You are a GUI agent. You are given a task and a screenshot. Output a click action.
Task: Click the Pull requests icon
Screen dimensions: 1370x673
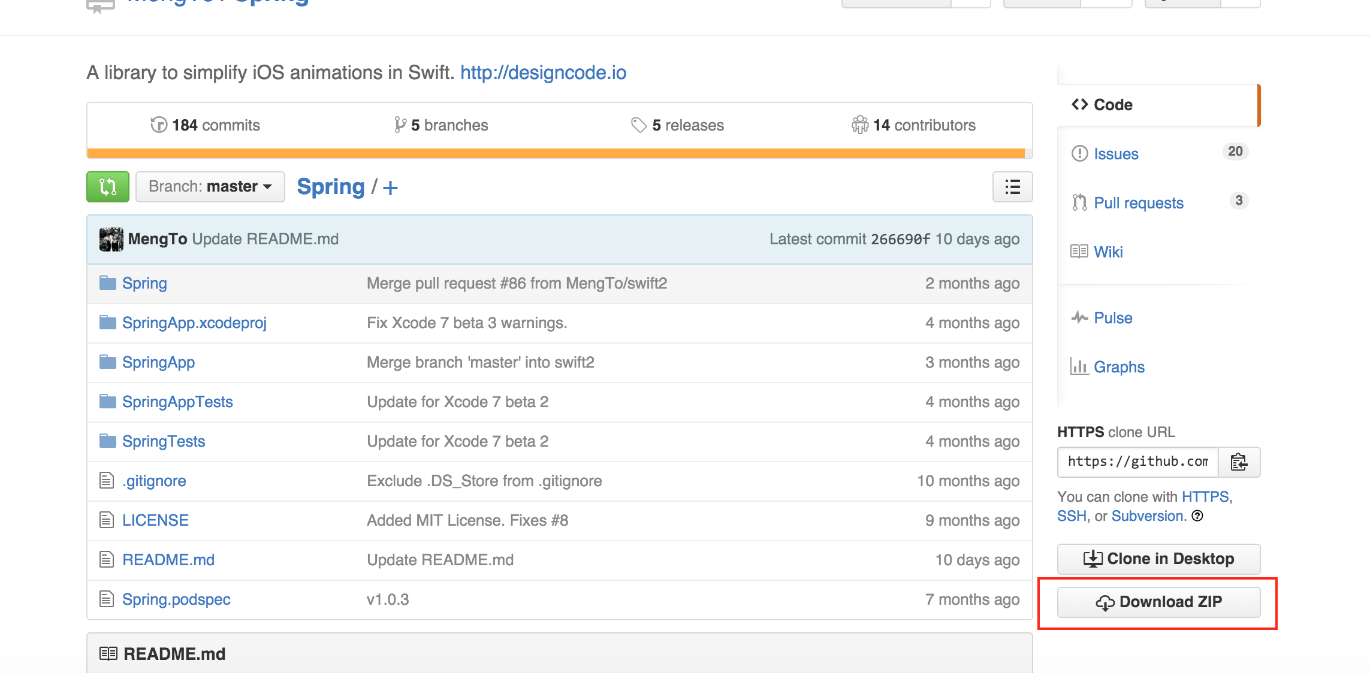click(1079, 203)
